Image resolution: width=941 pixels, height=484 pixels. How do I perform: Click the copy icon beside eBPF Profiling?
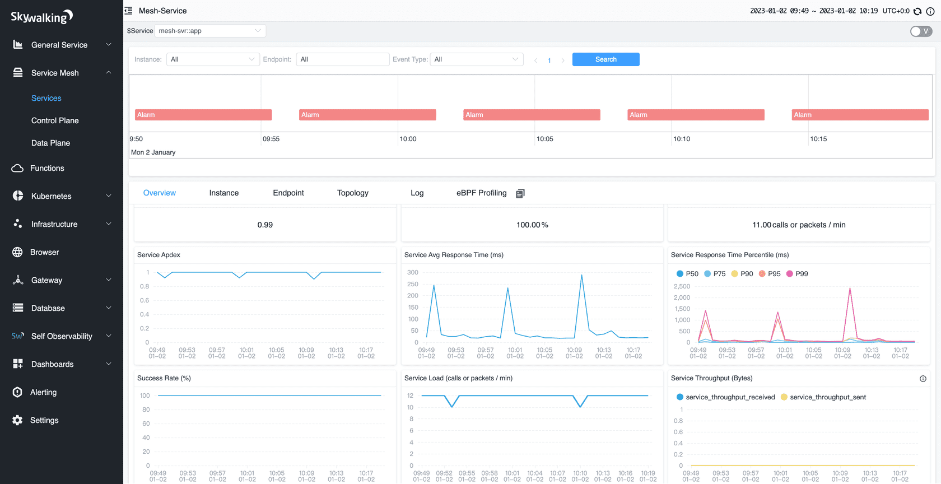520,193
